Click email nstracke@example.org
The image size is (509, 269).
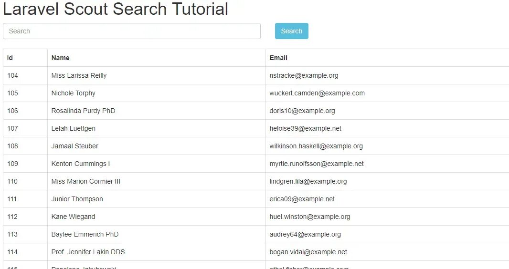pos(304,75)
